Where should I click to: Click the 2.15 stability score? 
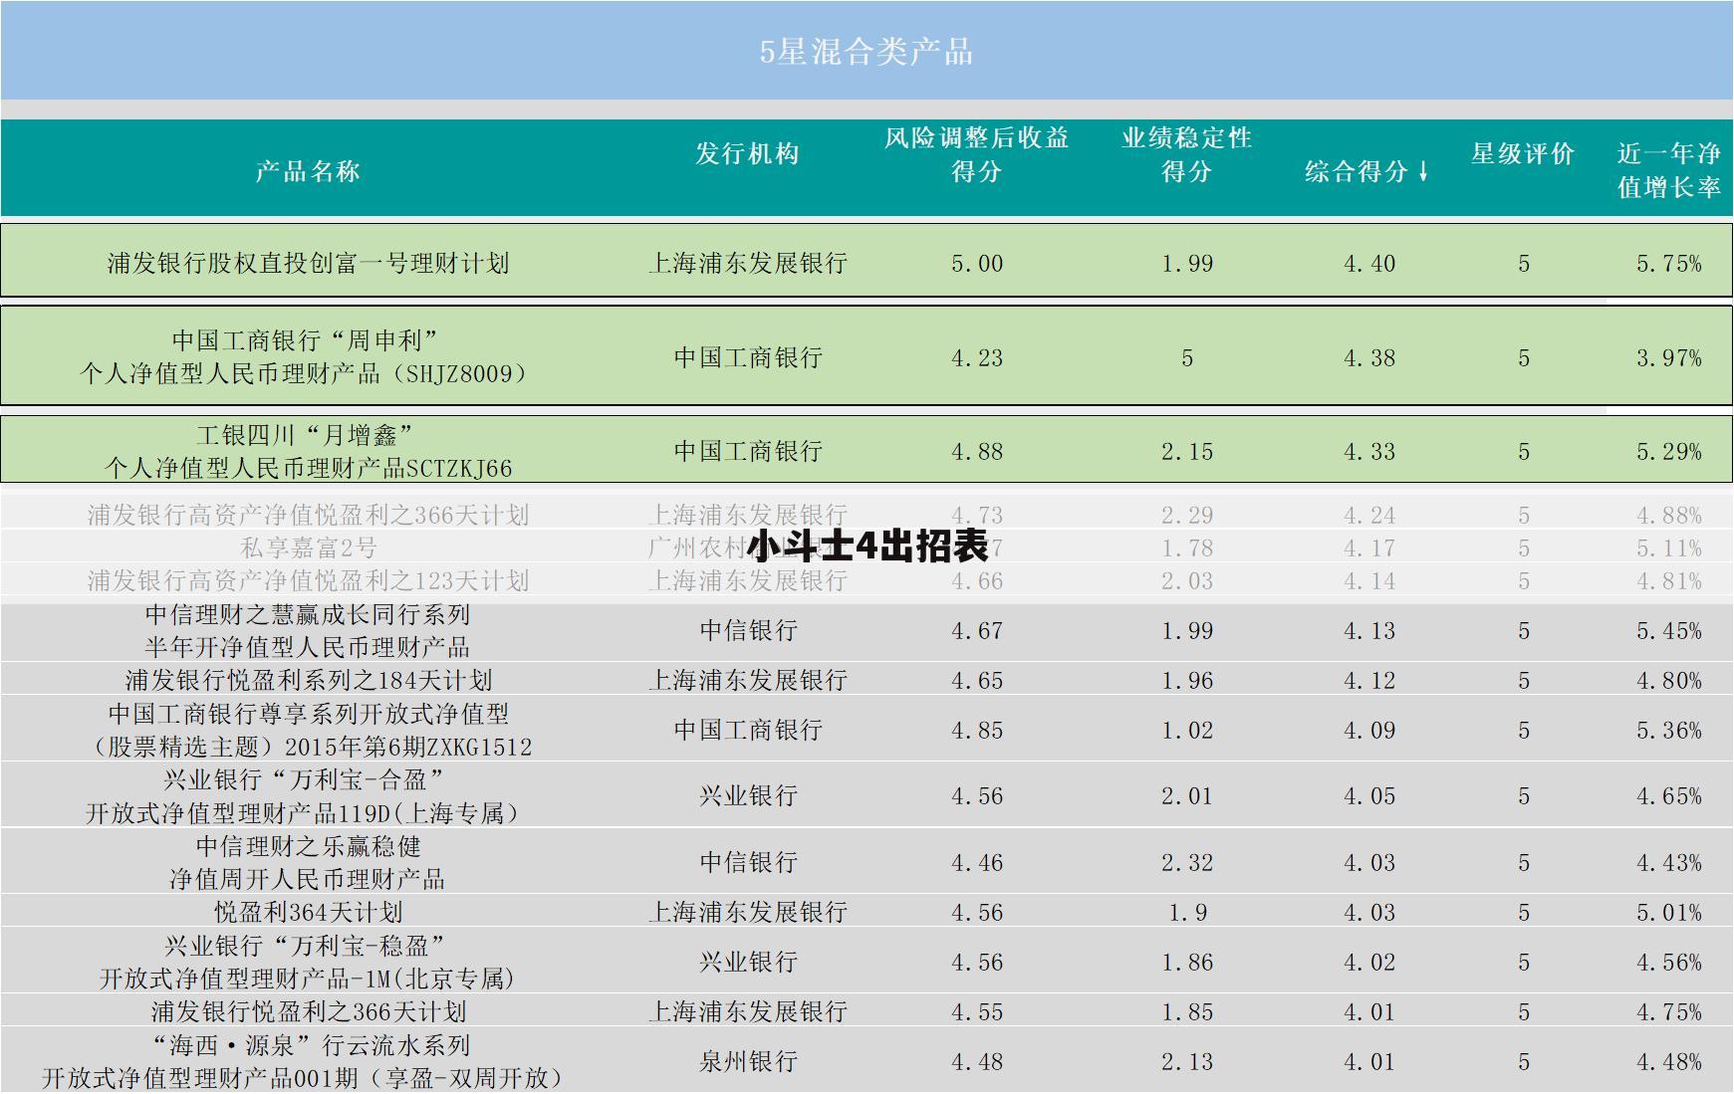pos(1187,452)
